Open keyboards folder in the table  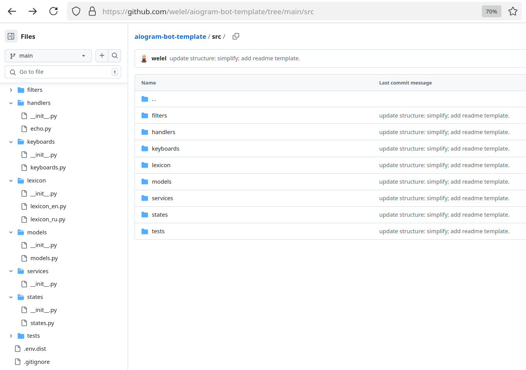[166, 149]
